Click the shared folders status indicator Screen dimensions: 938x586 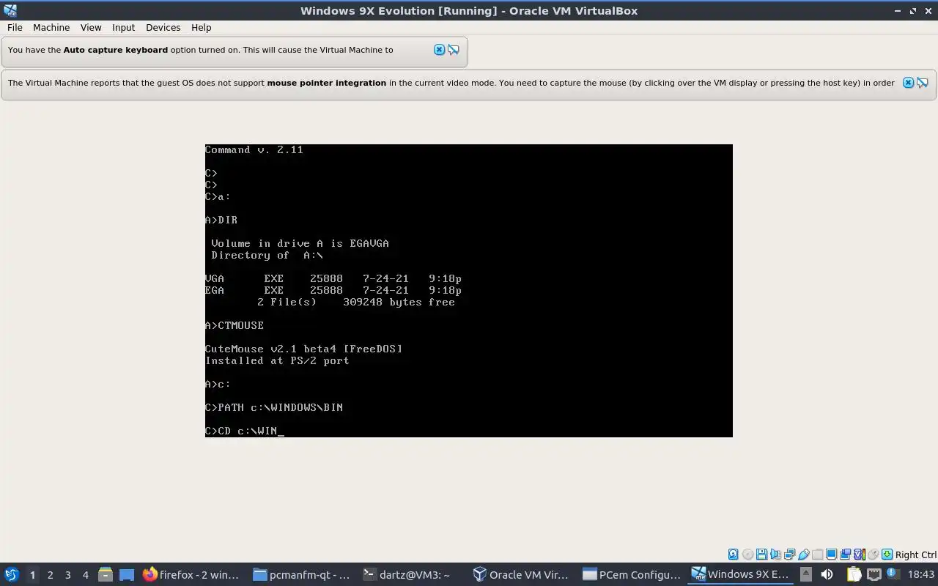point(818,555)
